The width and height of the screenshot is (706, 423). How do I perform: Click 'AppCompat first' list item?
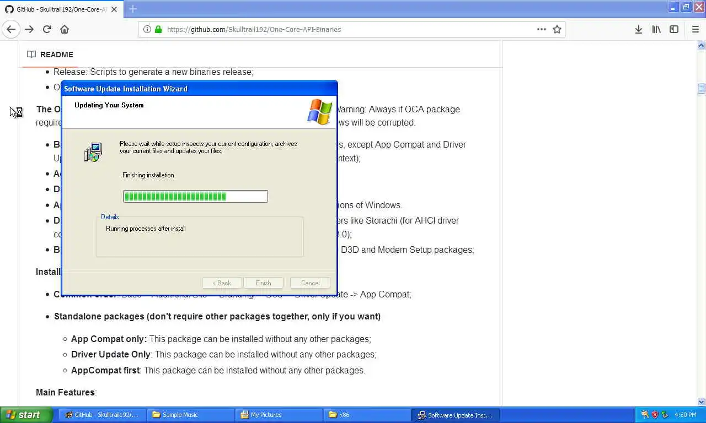(x=218, y=371)
